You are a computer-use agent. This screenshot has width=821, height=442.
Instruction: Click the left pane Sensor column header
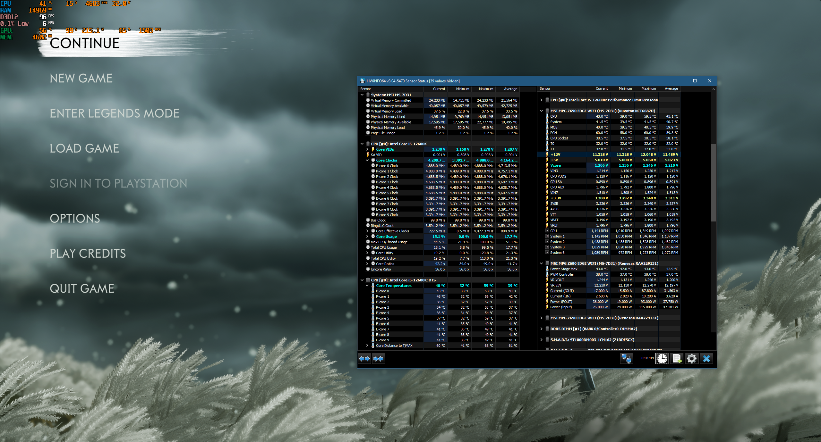click(390, 89)
